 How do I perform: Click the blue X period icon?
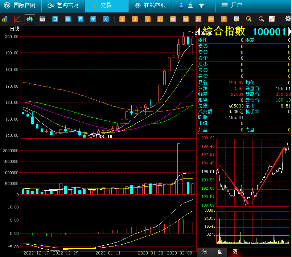pyautogui.click(x=106, y=19)
